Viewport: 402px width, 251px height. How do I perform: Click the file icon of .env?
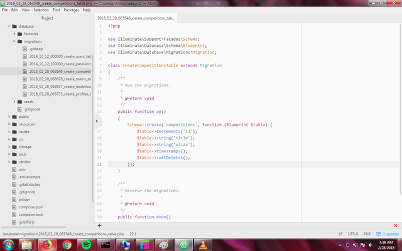[x=14, y=169]
